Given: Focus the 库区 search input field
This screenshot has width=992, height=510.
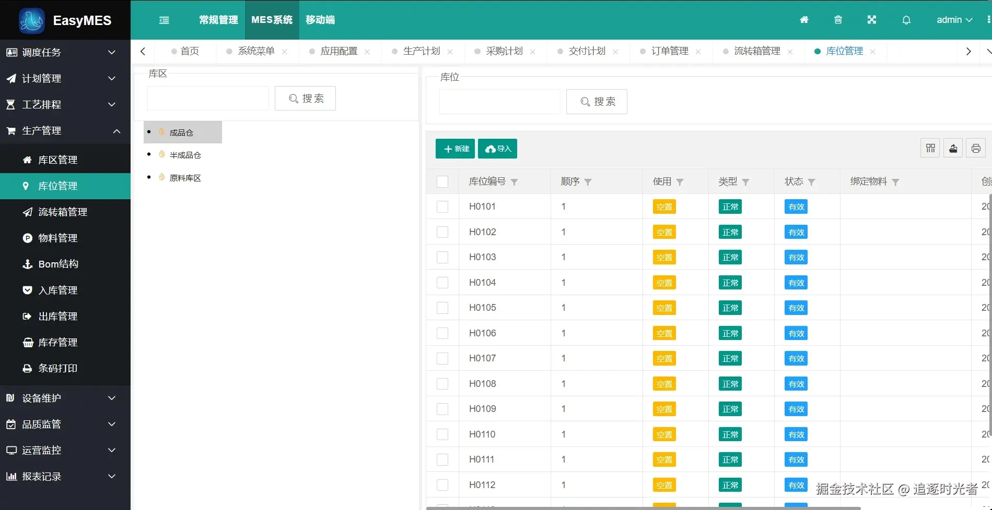Looking at the screenshot, I should pyautogui.click(x=208, y=99).
